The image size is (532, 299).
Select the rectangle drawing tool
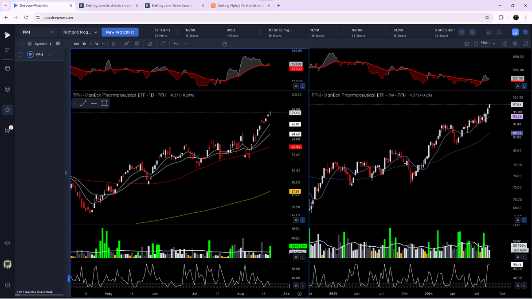coord(104,103)
